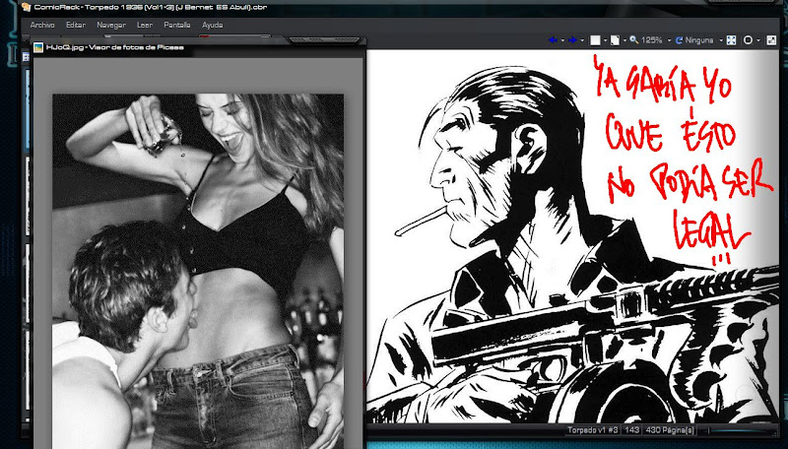788x449 pixels.
Task: Click the Torpedo comic page in ComicRack
Action: (x=572, y=236)
